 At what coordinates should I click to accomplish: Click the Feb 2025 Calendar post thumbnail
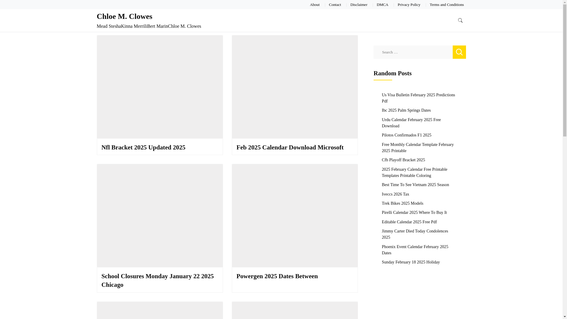tap(295, 87)
